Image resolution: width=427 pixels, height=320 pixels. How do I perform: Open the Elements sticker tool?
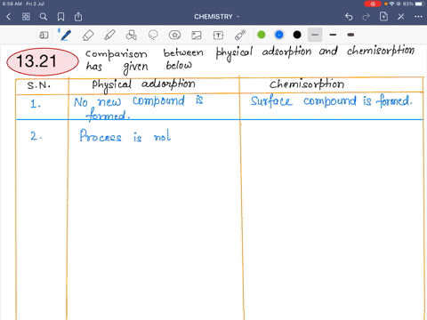click(x=174, y=35)
